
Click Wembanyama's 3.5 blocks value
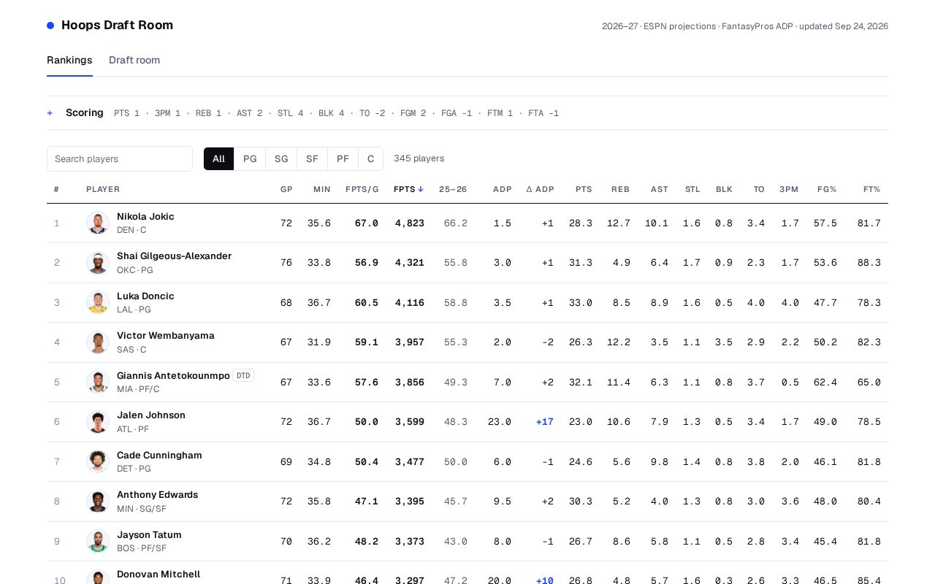tap(724, 342)
